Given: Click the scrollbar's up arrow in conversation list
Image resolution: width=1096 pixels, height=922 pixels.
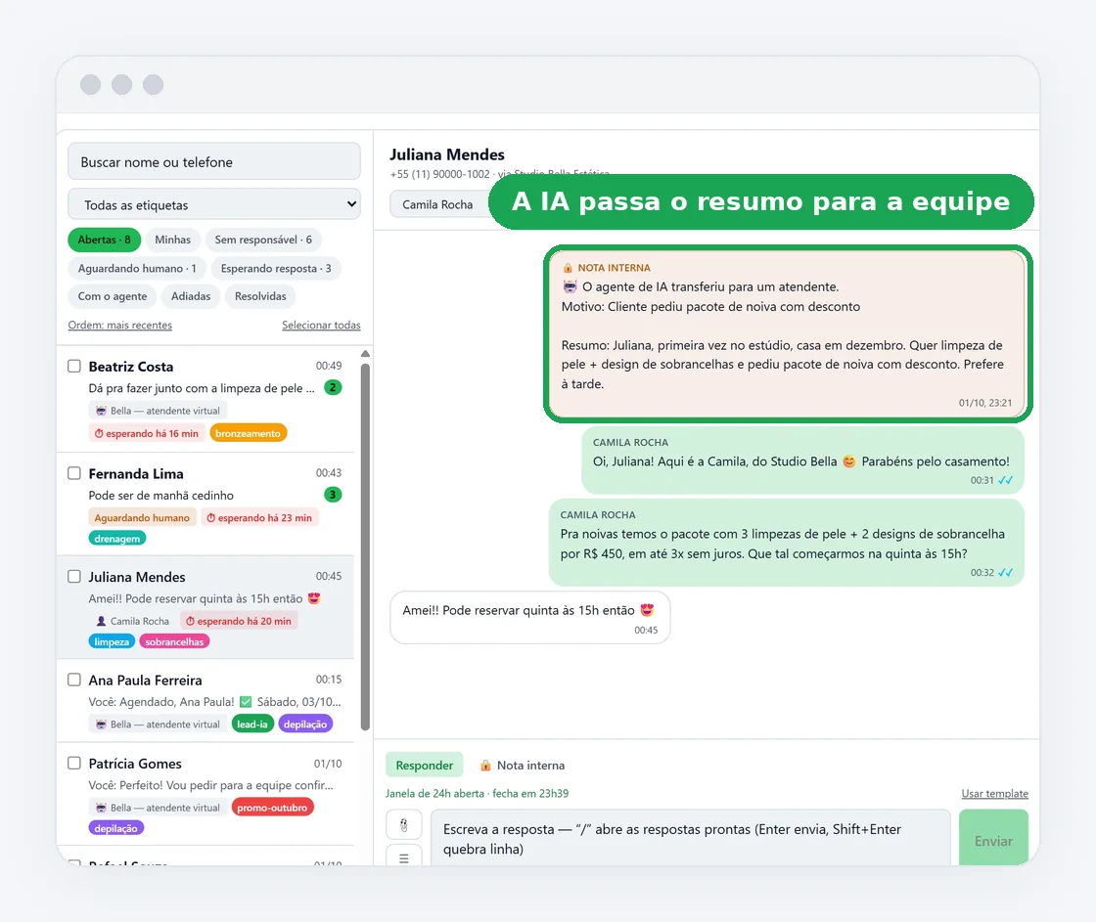Looking at the screenshot, I should pyautogui.click(x=365, y=353).
